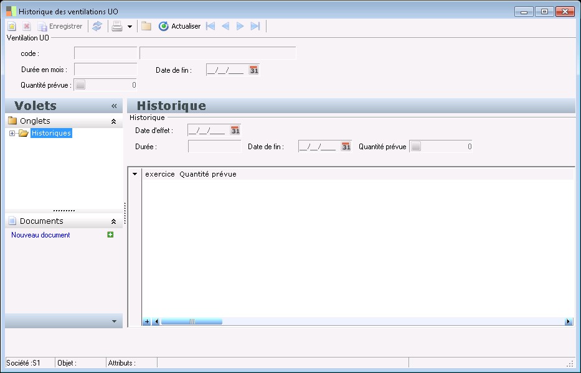Screen dimensions: 581x373
Task: Click the grid scroll left arrow
Action: click(156, 321)
